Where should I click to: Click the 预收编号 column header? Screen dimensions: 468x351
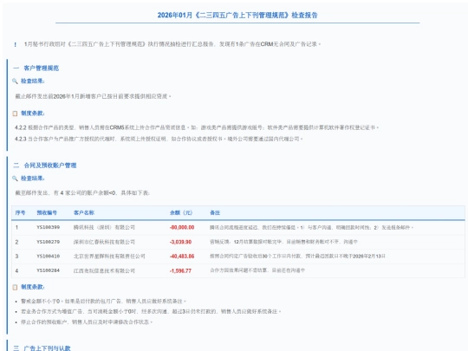tap(47, 213)
